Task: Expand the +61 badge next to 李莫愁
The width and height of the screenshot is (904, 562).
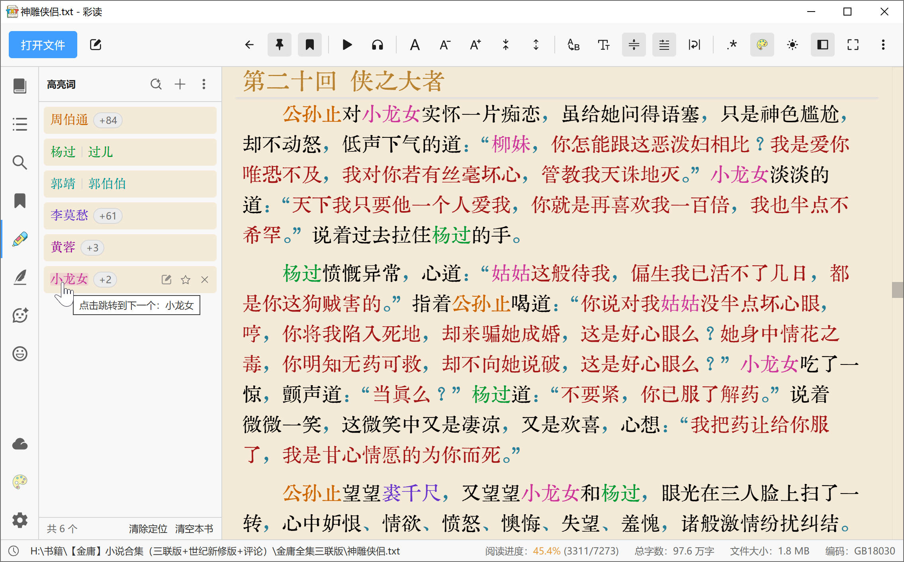Action: [x=108, y=216]
